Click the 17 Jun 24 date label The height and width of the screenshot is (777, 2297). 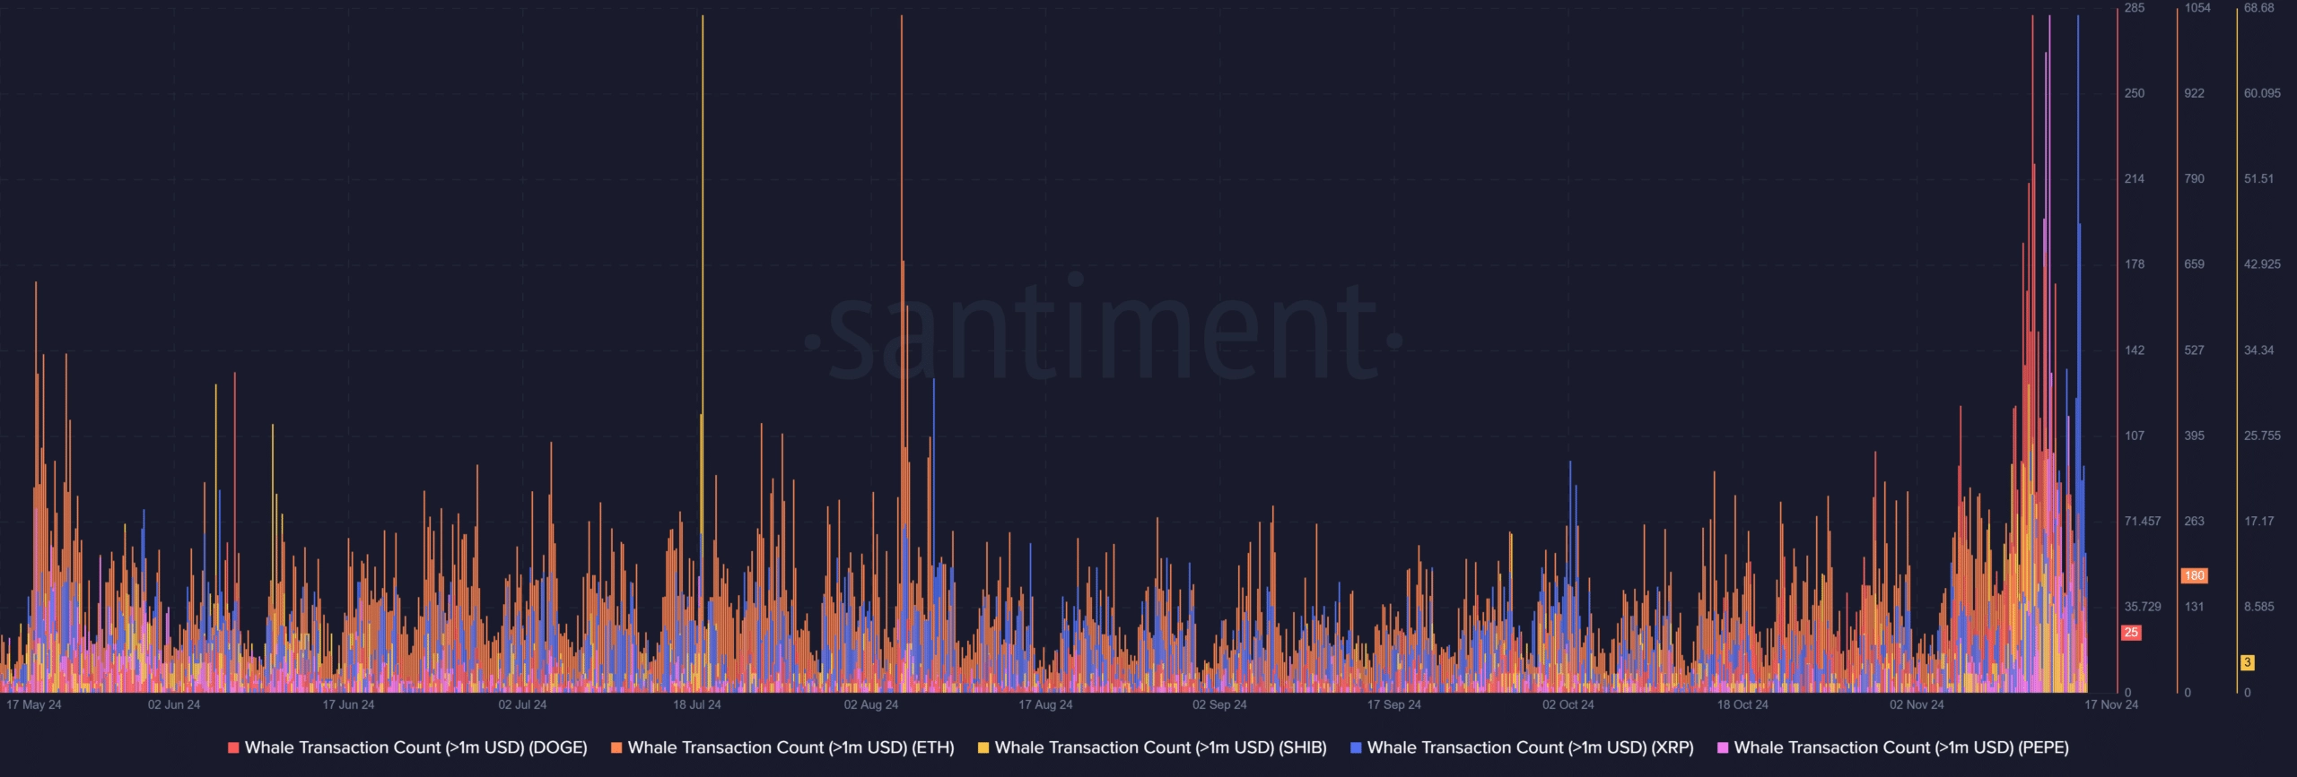[x=348, y=705]
